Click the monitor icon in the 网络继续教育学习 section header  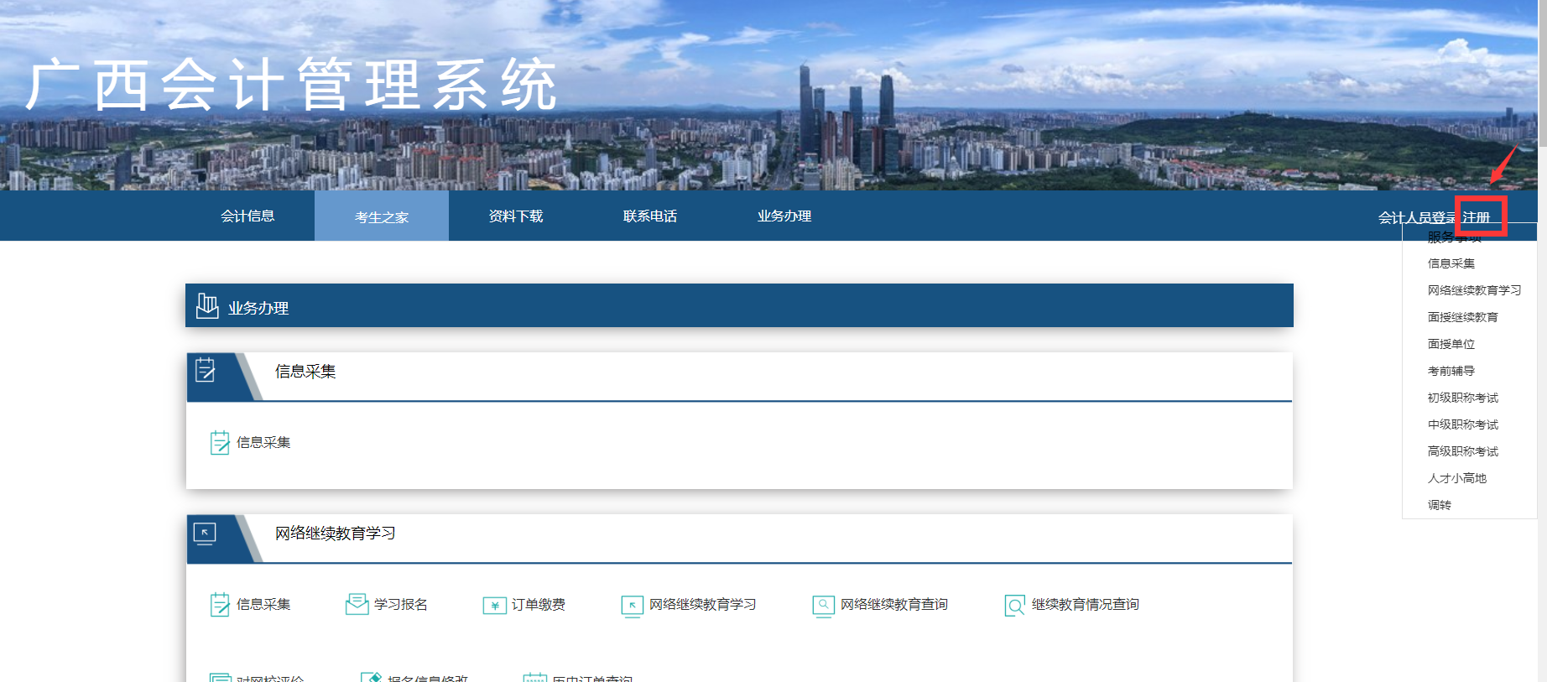205,533
